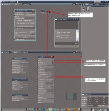Toggle the VoiceActive checkbox
Screen dimensions: 109x111
click(x=53, y=88)
